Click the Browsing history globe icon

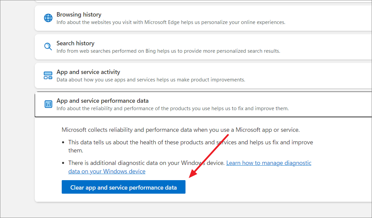click(x=48, y=18)
